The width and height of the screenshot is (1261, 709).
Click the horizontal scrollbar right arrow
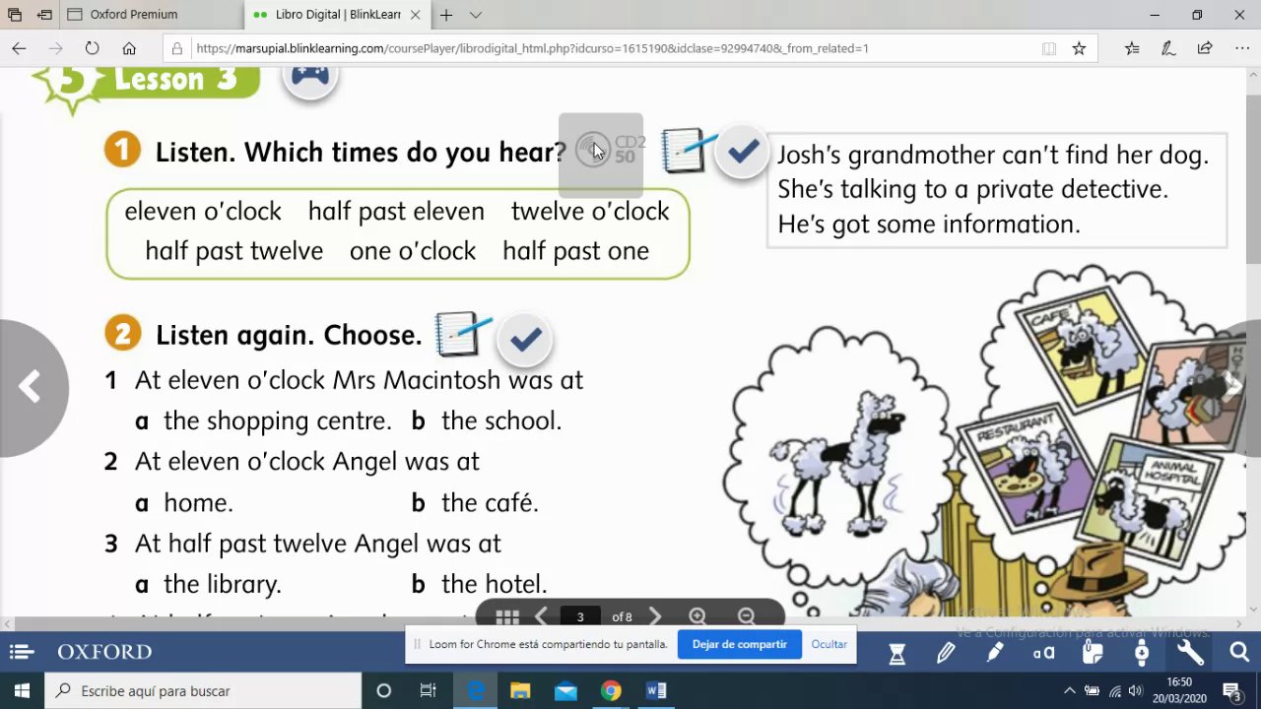click(x=1239, y=624)
